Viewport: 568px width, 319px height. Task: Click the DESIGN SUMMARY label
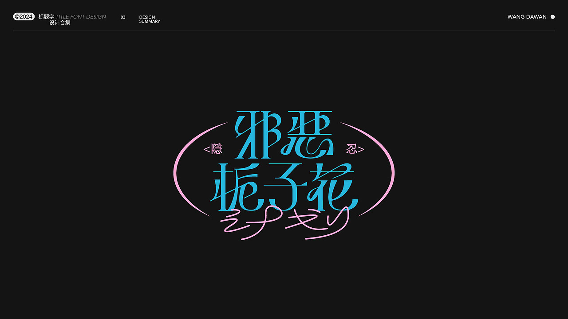[150, 19]
